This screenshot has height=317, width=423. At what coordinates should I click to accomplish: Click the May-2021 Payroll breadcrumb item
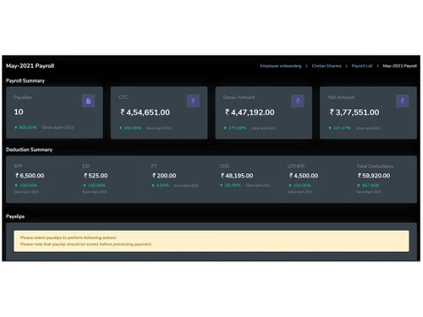399,66
